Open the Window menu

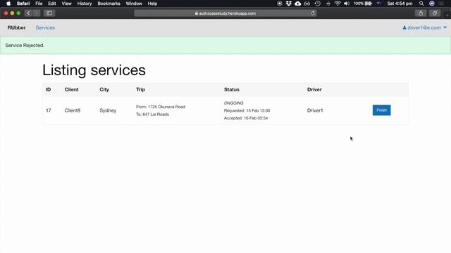[x=134, y=4]
